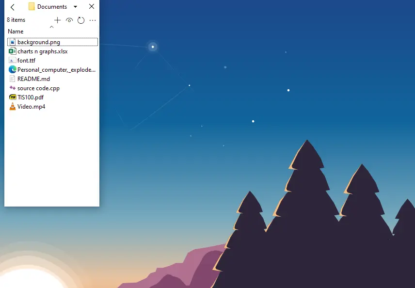Sort by the Name column header
The height and width of the screenshot is (288, 415).
point(16,31)
